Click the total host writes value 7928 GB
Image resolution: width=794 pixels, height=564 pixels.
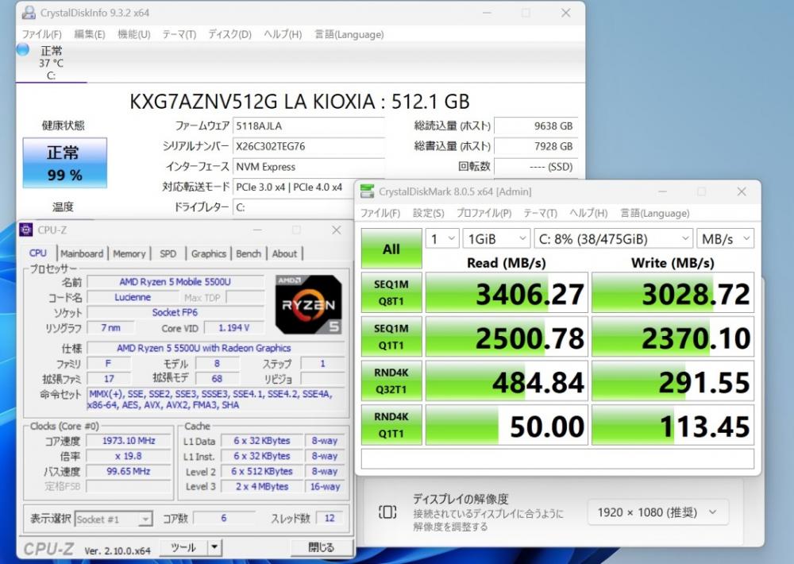point(536,146)
